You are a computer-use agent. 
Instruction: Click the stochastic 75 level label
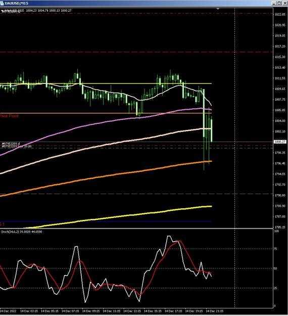coord(275,249)
